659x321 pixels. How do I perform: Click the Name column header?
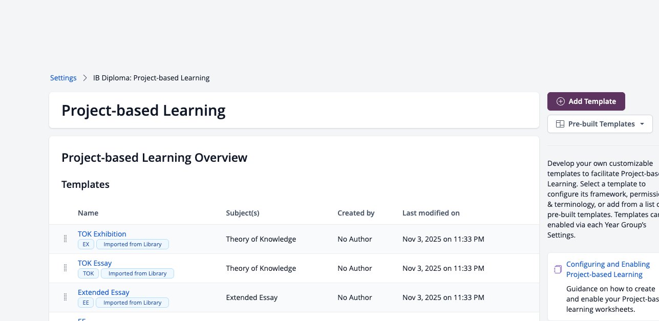(88, 213)
